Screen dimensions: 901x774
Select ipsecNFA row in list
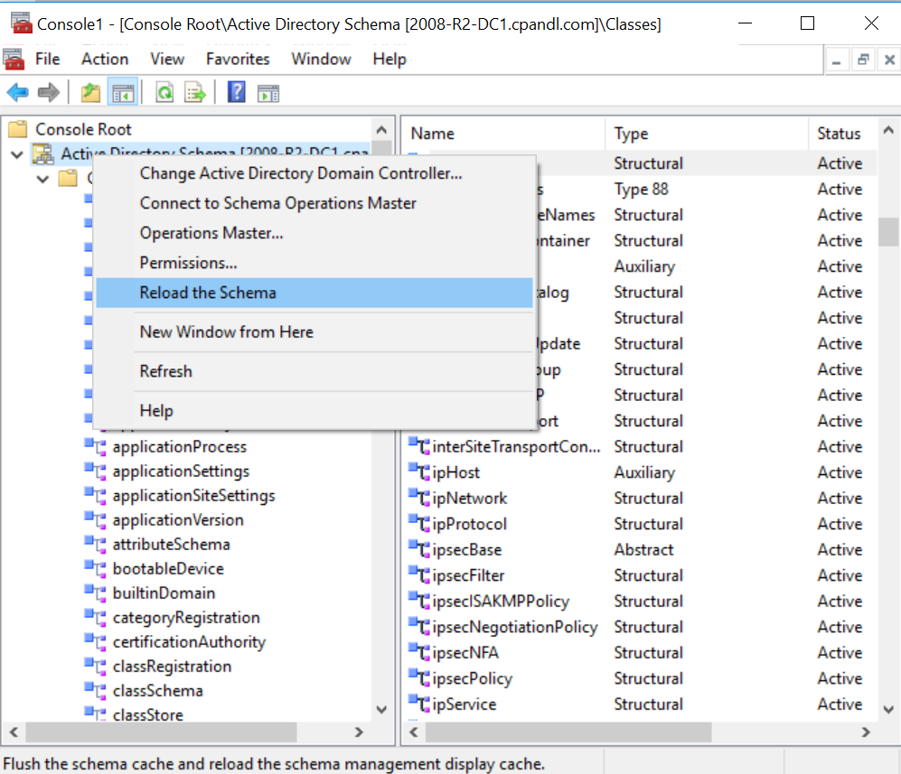click(x=640, y=653)
